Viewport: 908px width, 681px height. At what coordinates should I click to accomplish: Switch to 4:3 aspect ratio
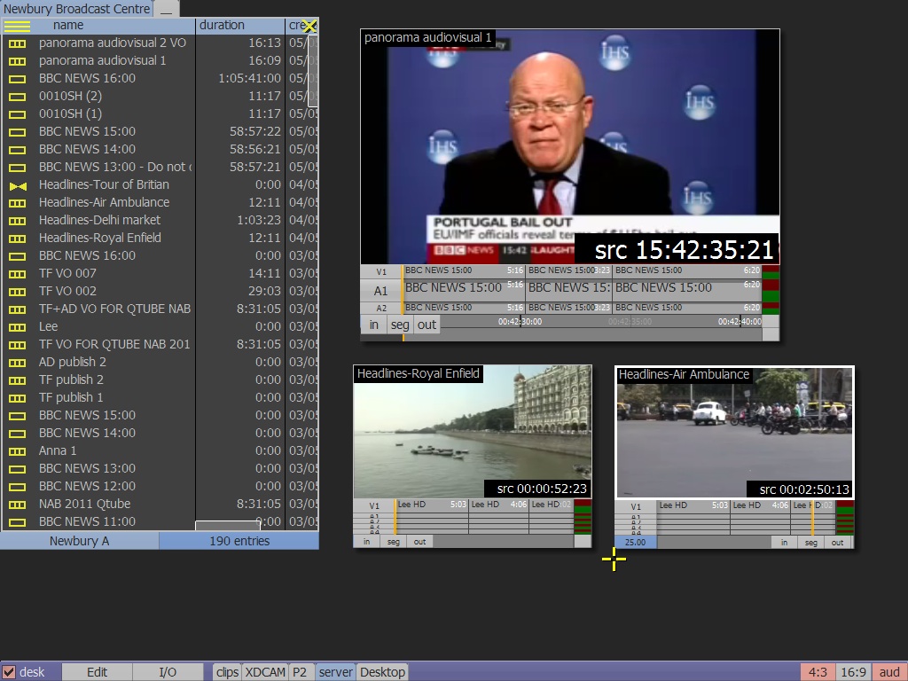pyautogui.click(x=818, y=672)
